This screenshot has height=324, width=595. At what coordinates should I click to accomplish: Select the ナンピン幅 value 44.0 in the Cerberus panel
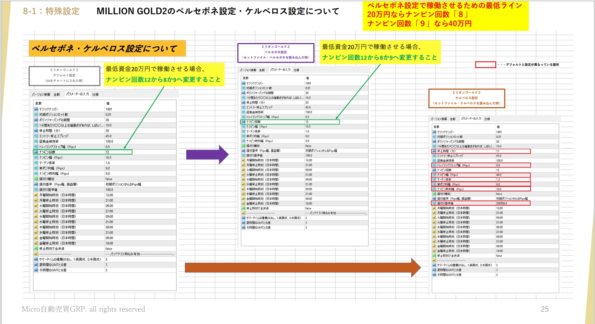point(499,175)
